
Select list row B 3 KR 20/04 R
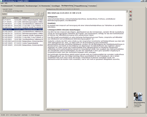point(23,37)
